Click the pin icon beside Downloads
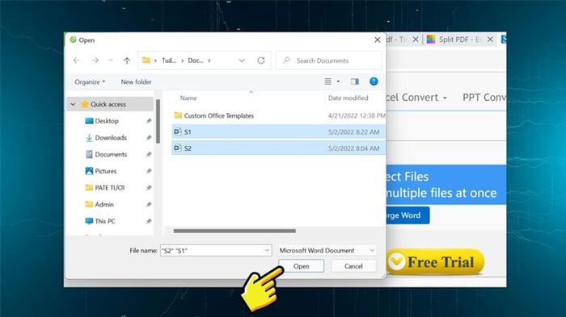 point(148,138)
